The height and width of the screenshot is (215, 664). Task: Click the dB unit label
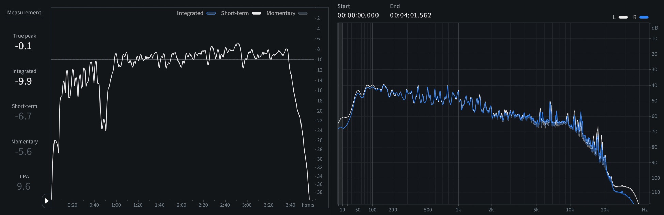tap(655, 28)
